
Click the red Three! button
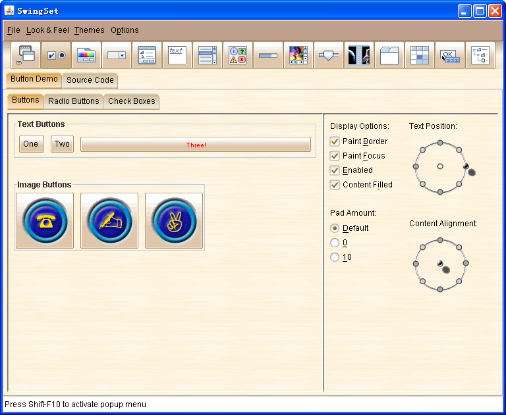pos(196,145)
